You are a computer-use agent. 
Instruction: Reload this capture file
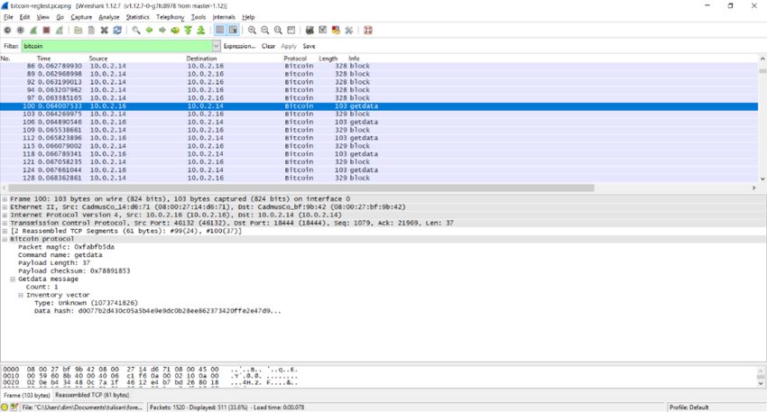click(117, 31)
